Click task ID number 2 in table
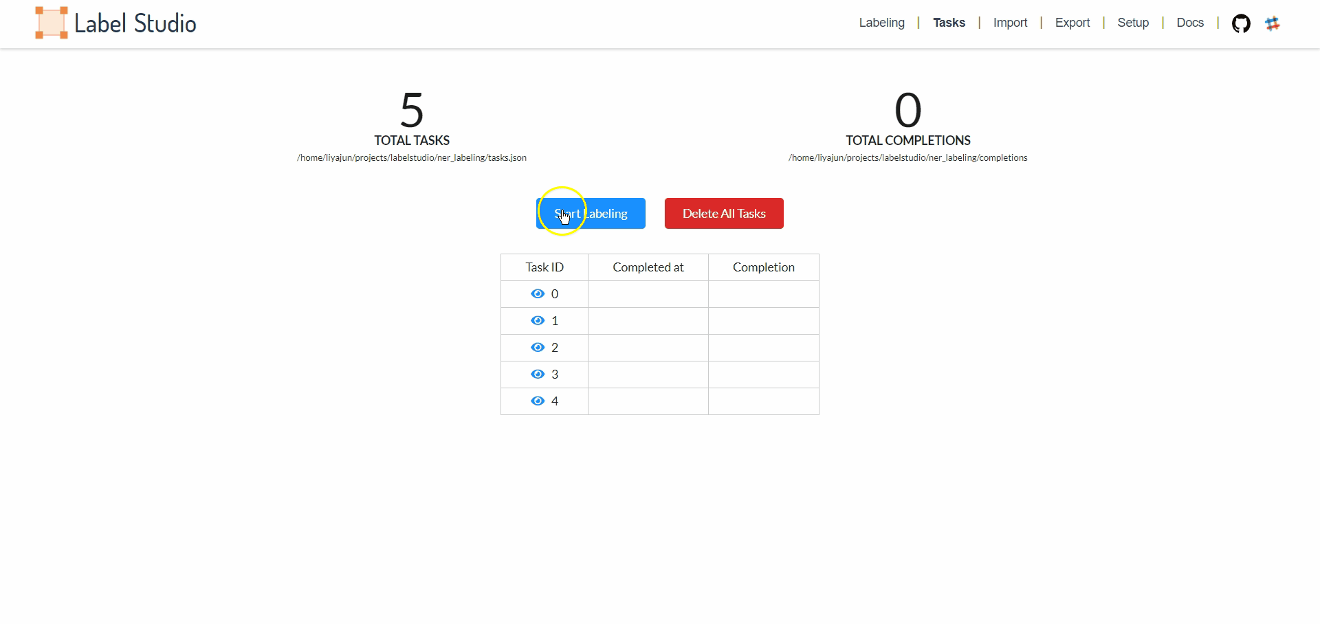This screenshot has width=1320, height=624. (x=555, y=348)
